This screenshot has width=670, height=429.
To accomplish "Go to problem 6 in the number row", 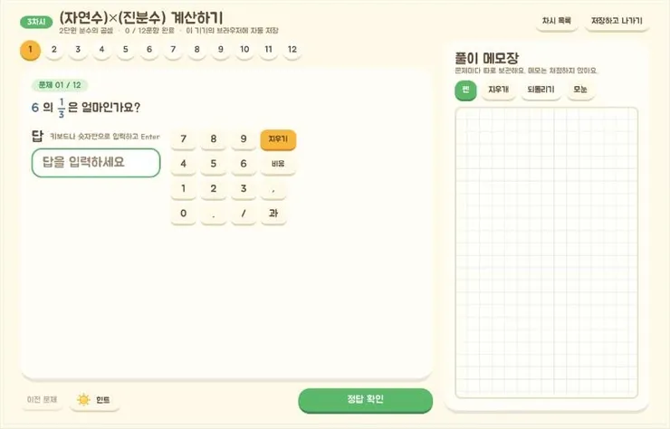I will point(149,50).
